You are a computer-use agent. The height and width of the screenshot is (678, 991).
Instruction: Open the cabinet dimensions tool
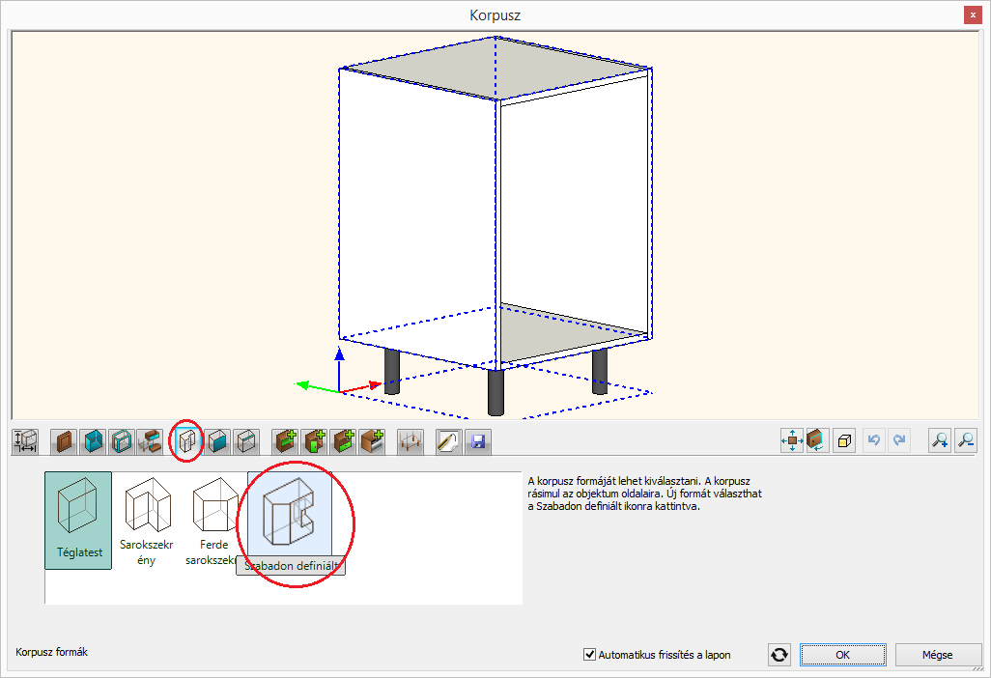click(x=25, y=441)
